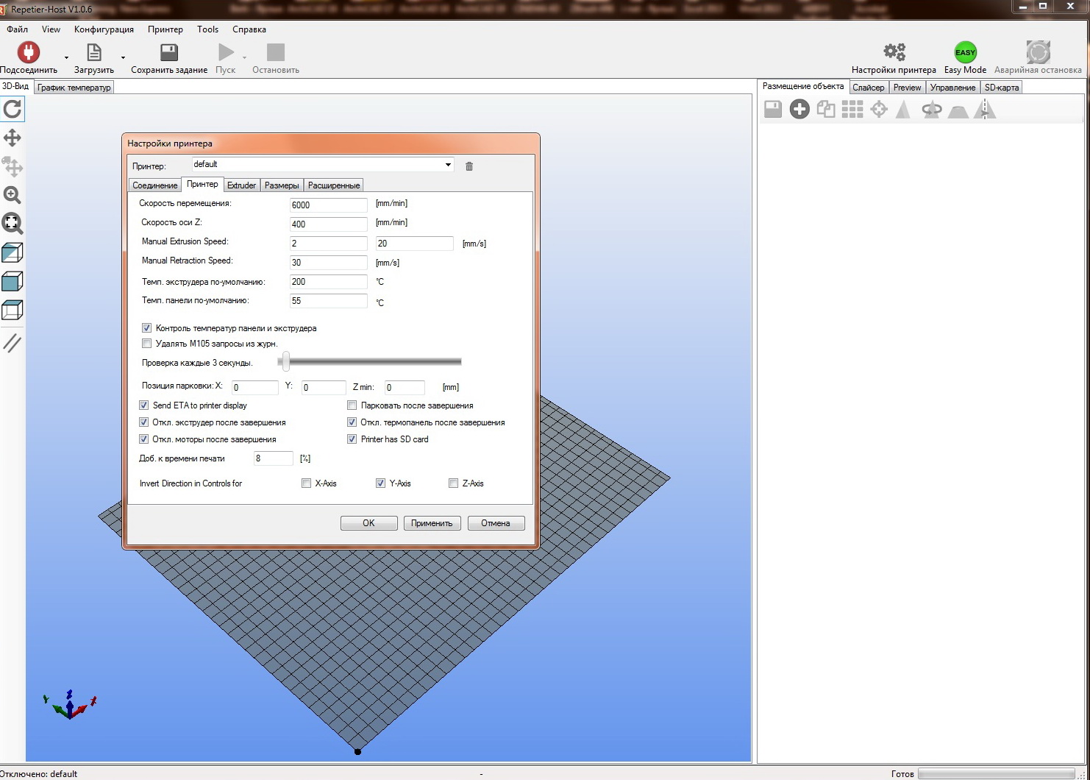Toggle disable extruder after completion checkbox
Viewport: 1090px width, 780px height.
[x=144, y=422]
